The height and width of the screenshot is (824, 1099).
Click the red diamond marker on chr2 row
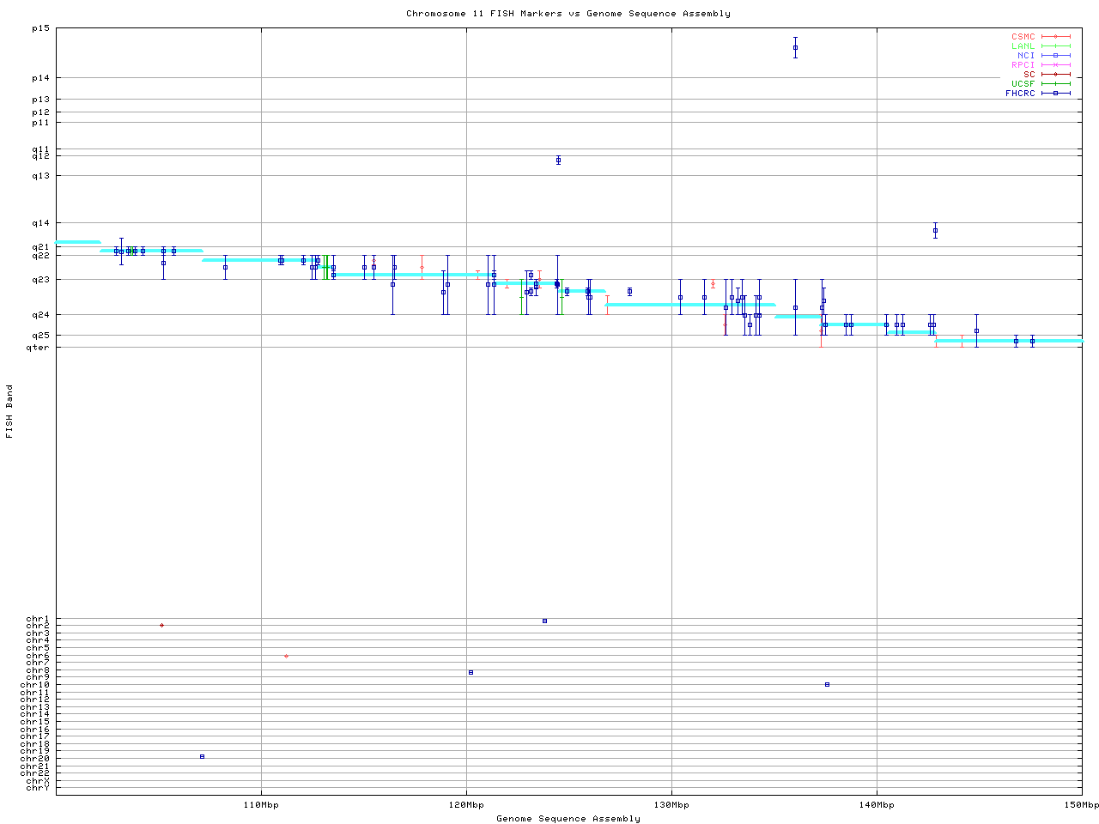click(161, 626)
